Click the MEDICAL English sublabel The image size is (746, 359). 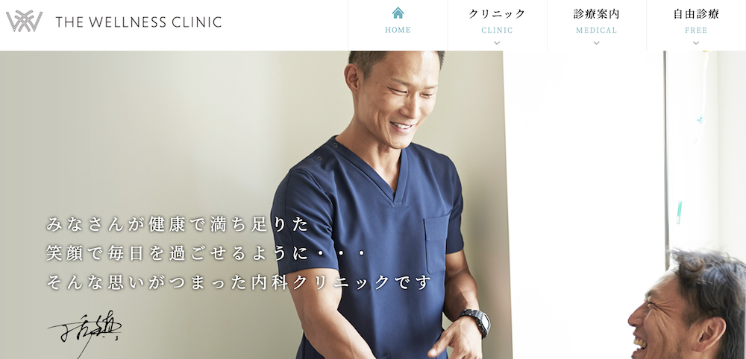point(597,31)
